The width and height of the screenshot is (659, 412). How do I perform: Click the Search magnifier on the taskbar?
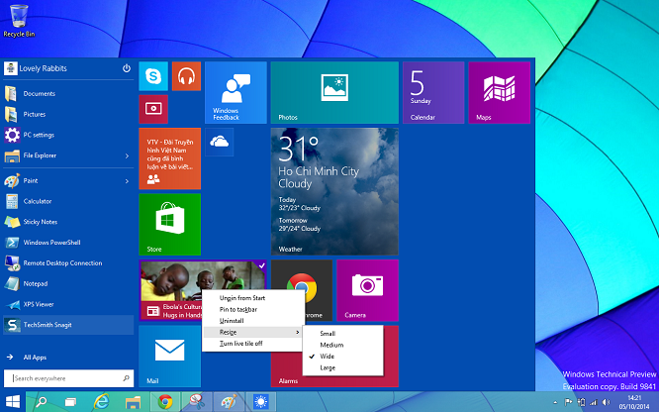pos(41,402)
